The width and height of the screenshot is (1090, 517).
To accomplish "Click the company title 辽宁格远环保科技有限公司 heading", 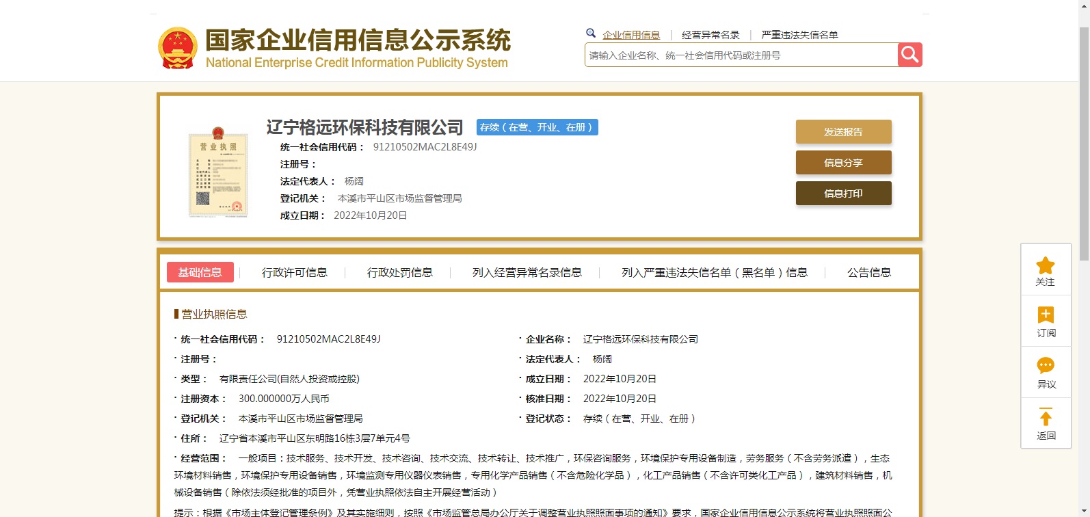I will coord(365,127).
